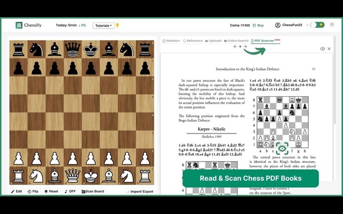Switch to the Reference tab
Viewport: 343px width, 214px height.
193,41
